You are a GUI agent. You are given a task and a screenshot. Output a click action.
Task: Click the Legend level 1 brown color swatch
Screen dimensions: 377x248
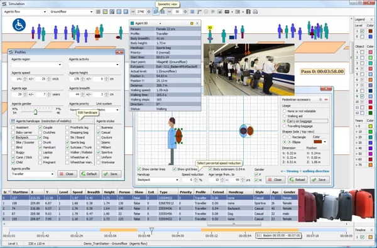[370, 31]
